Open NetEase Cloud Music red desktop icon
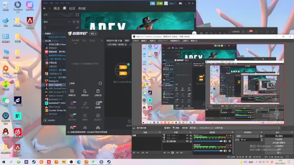This screenshot has height=165, width=294. 18,132
